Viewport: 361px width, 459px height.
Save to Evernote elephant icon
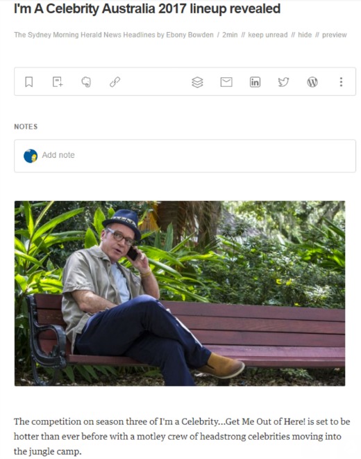86,81
